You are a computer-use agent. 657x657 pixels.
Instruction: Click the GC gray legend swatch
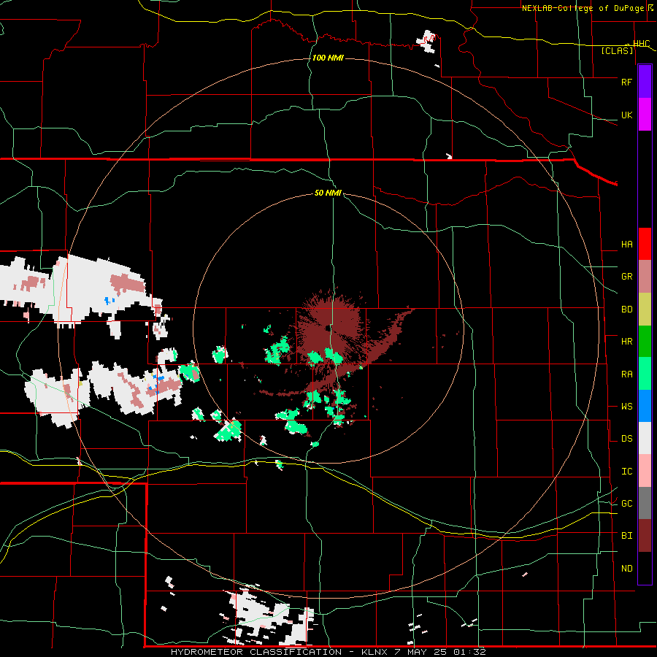(x=645, y=503)
